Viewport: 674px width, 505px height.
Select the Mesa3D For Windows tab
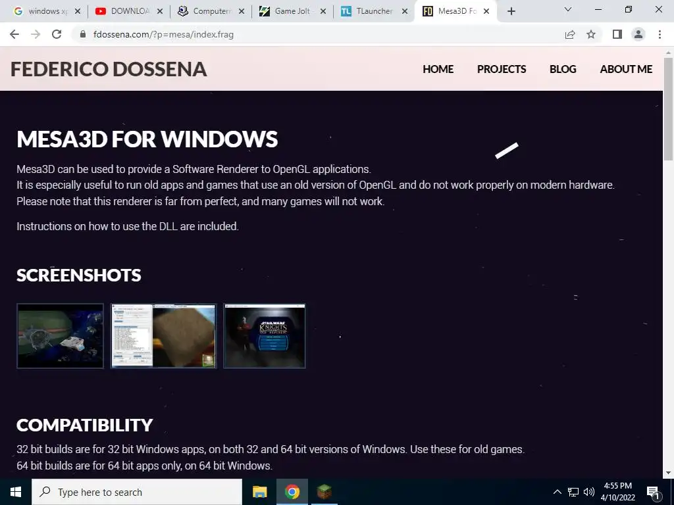(455, 11)
